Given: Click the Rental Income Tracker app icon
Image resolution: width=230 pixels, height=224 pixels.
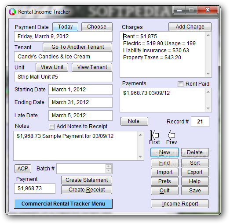Looking at the screenshot, I should [x=12, y=12].
